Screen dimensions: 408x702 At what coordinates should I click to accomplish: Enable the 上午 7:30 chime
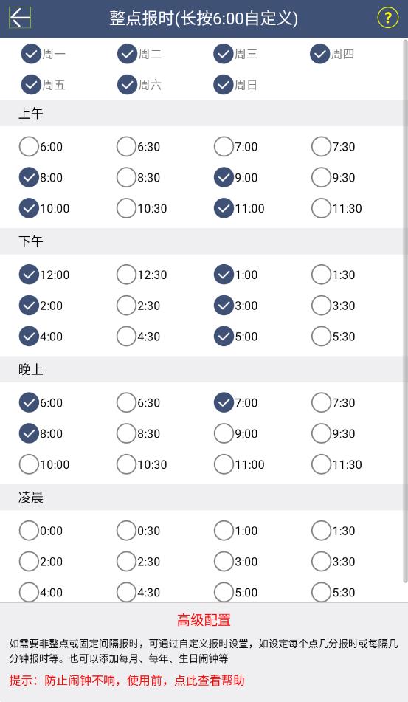pos(333,146)
